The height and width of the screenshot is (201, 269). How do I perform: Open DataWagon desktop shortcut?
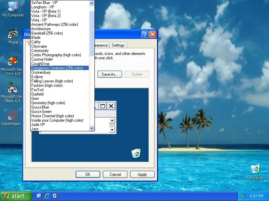pyautogui.click(x=12, y=118)
